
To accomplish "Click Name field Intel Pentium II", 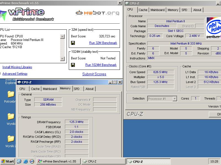I will pyautogui.click(x=176, y=21).
